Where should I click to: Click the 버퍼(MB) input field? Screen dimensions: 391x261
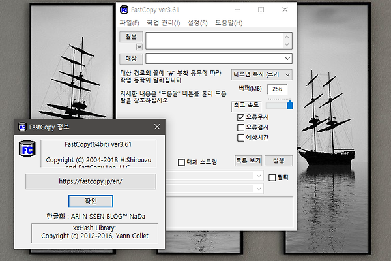pyautogui.click(x=277, y=89)
